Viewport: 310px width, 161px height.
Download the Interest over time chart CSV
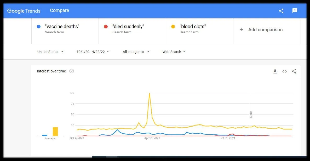[275, 71]
